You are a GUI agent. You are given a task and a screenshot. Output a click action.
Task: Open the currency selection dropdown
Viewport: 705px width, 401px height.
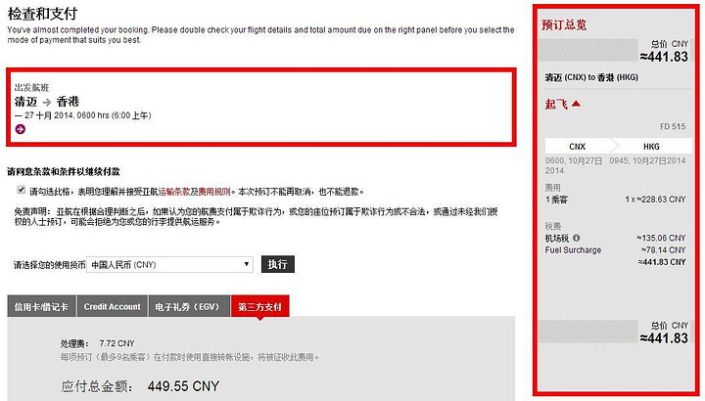[x=170, y=264]
